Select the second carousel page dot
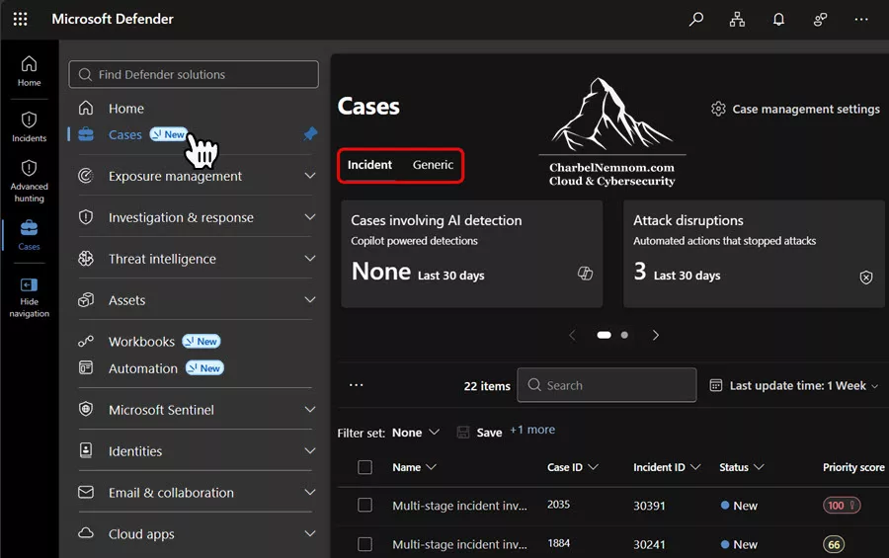This screenshot has height=558, width=889. coord(624,335)
